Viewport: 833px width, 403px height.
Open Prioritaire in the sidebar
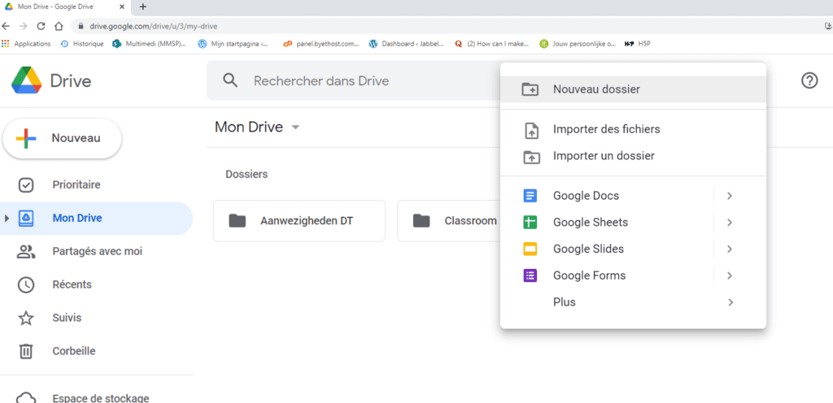coord(96,185)
